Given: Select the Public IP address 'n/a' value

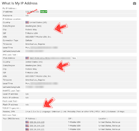Looking at the screenshot, I should 27,98.
